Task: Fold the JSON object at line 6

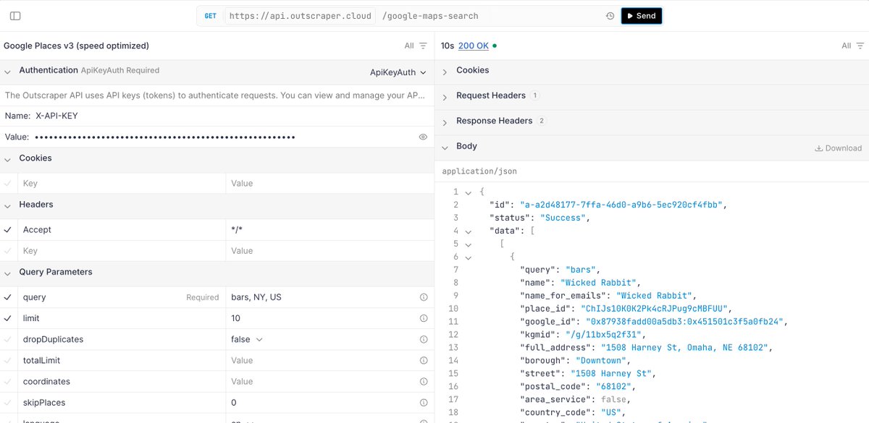Action: [x=468, y=257]
